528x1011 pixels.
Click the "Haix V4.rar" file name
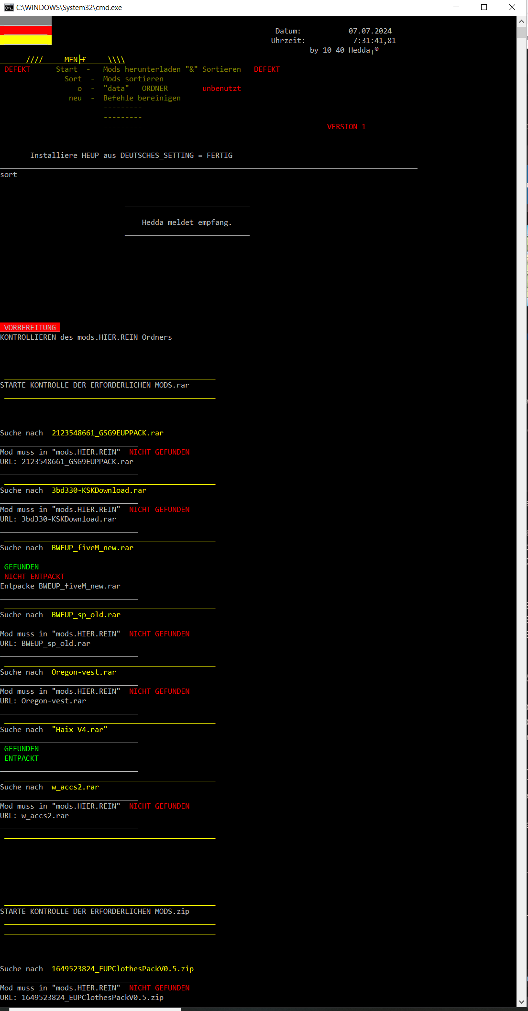79,730
